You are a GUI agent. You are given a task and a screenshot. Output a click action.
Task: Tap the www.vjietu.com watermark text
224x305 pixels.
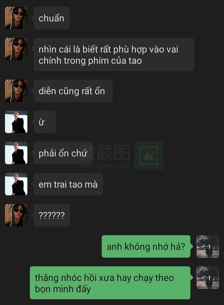point(105,166)
